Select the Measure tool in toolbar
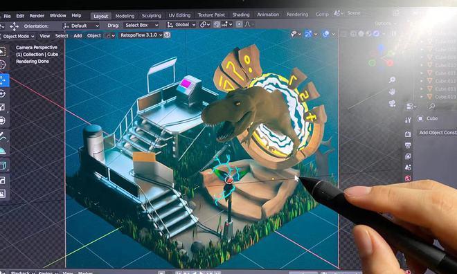Viewport: 457px width, 274px height. tap(3, 151)
